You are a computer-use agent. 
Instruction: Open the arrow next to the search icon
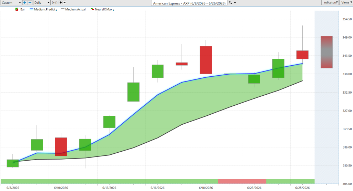click(235, 3)
